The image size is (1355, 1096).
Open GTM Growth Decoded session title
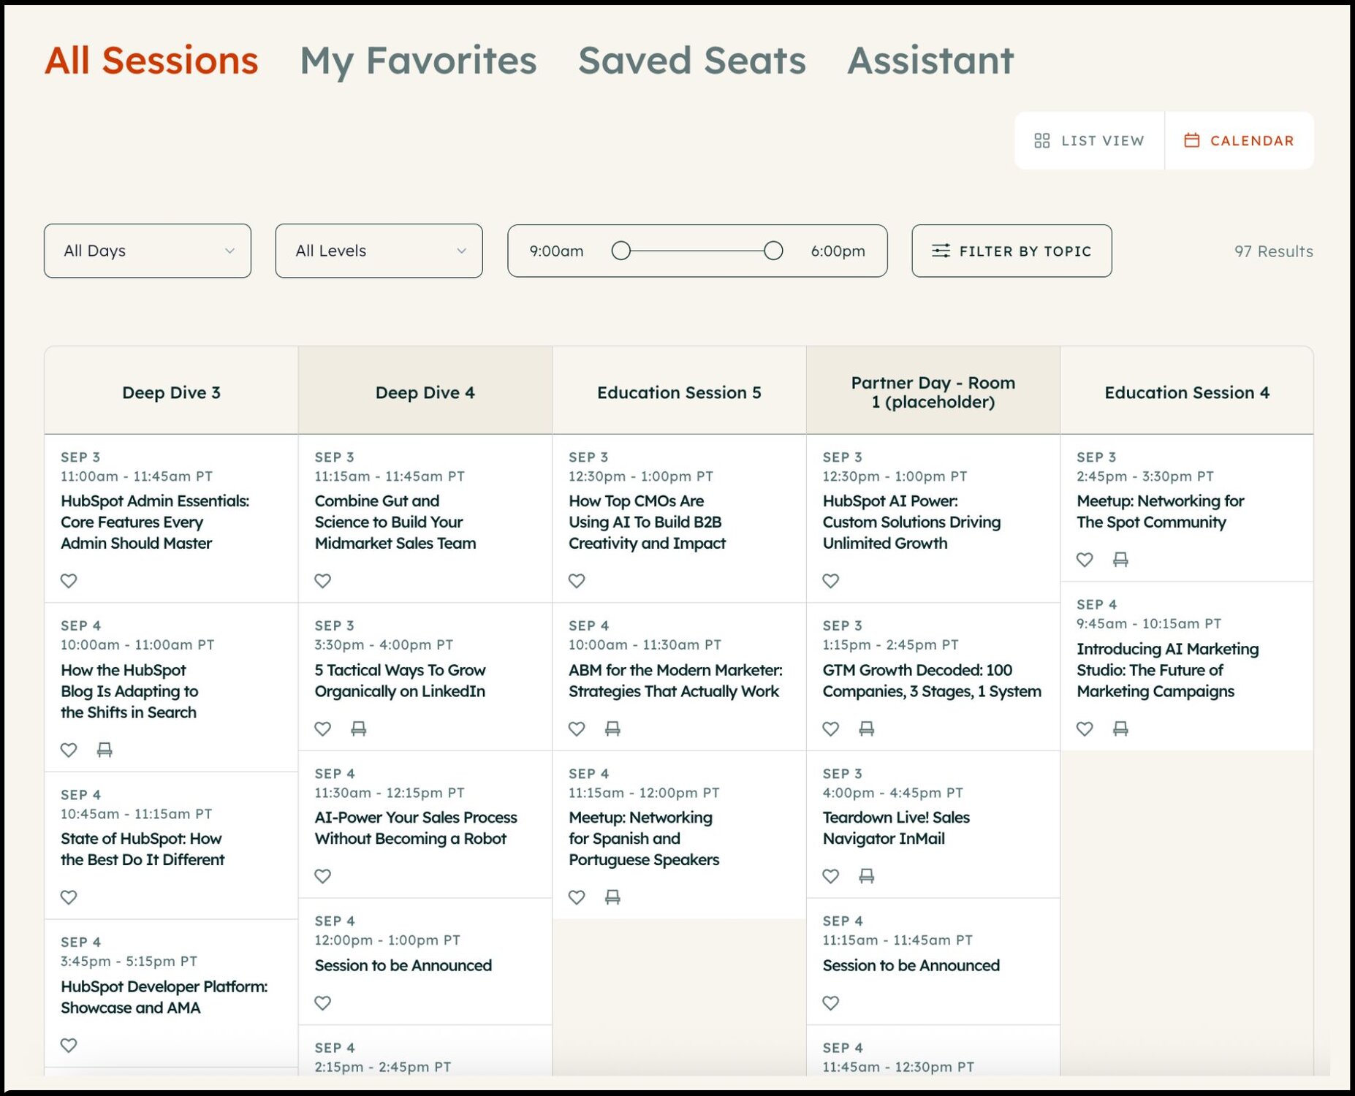932,680
